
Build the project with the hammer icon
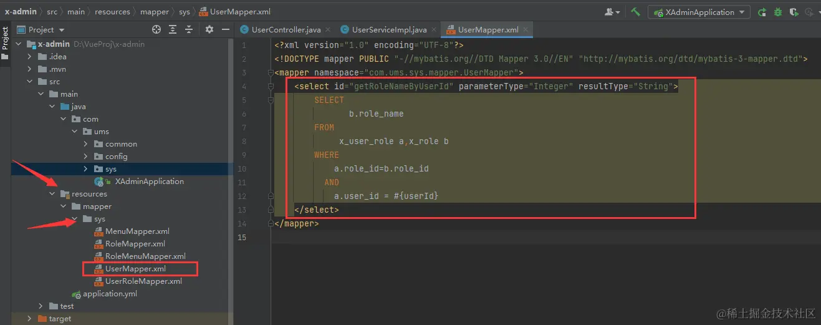[635, 12]
